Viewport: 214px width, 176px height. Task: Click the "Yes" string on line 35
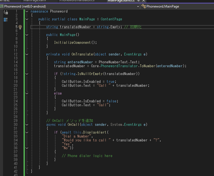pyautogui.click(x=67, y=144)
